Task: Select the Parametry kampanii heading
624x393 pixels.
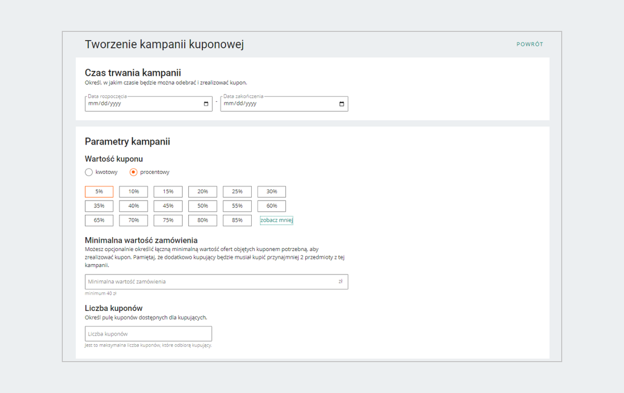Action: pos(127,141)
